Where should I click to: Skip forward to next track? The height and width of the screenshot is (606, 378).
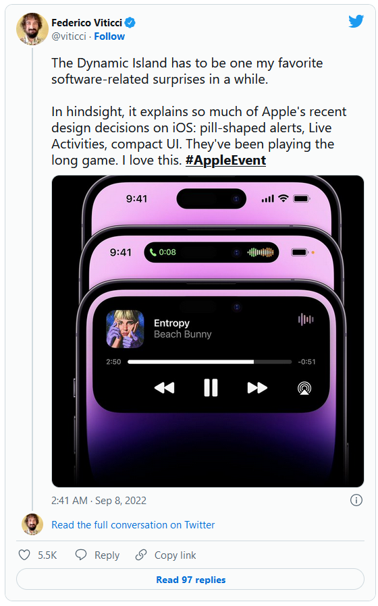[x=257, y=387]
